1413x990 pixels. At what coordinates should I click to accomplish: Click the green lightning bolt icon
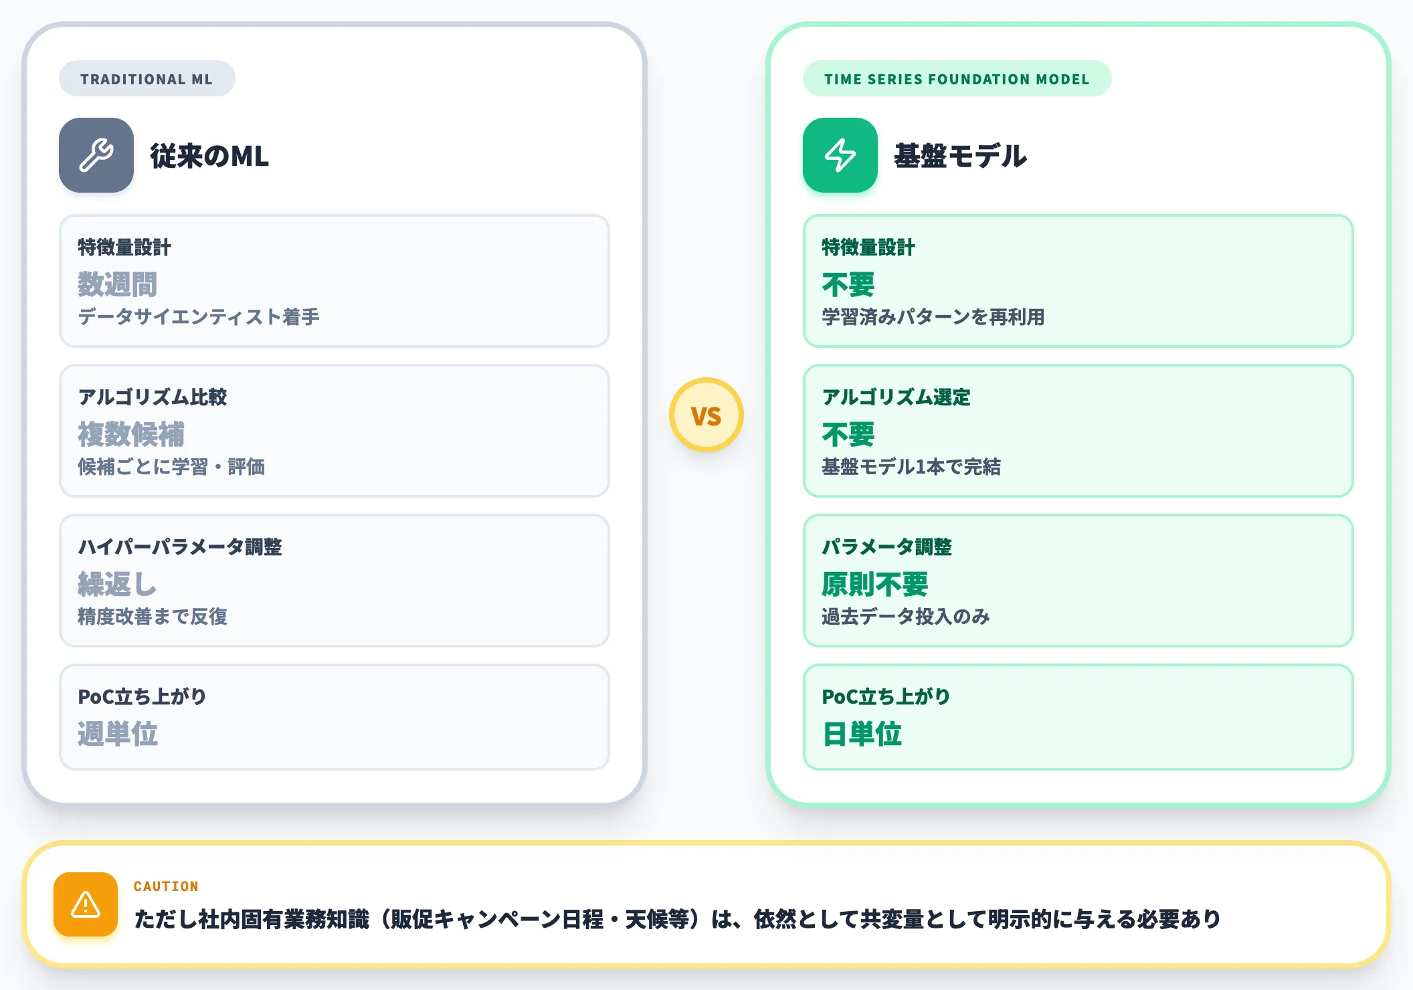[x=840, y=155]
